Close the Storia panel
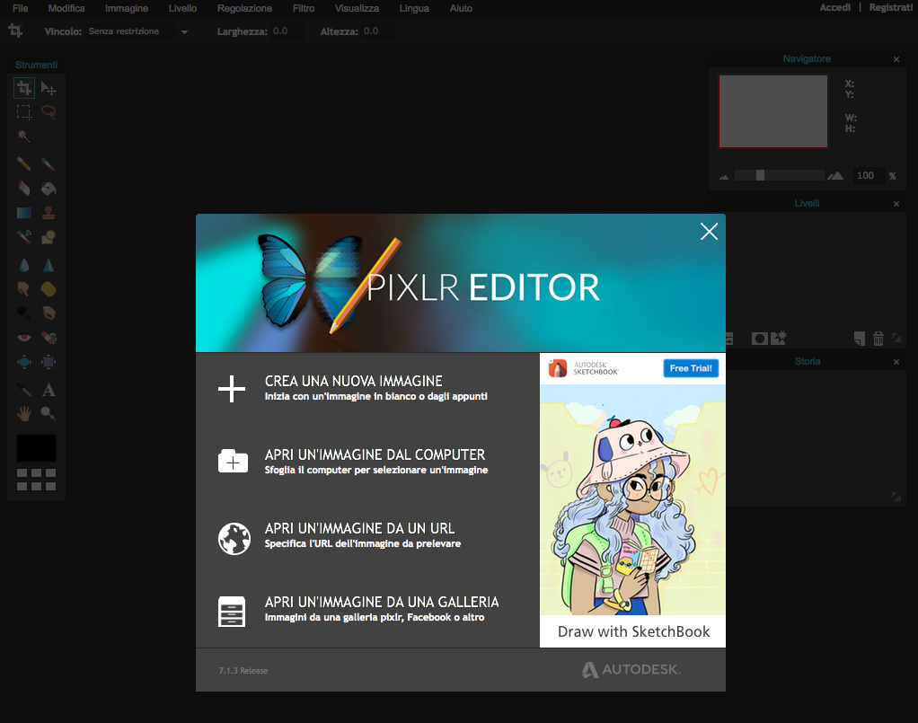Image resolution: width=918 pixels, height=723 pixels. (x=896, y=362)
